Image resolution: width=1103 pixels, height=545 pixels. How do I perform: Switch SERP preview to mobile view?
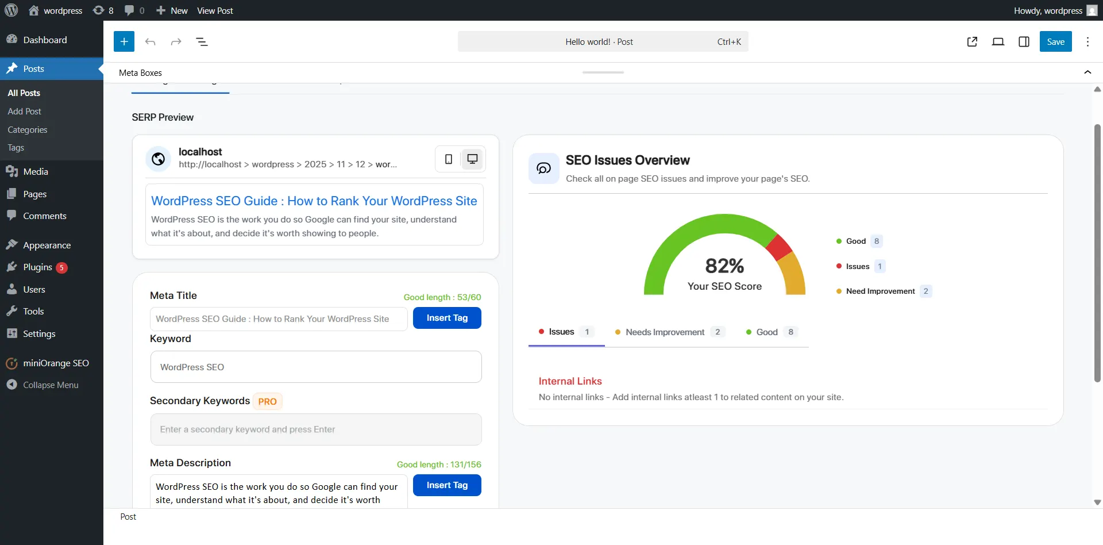[449, 159]
